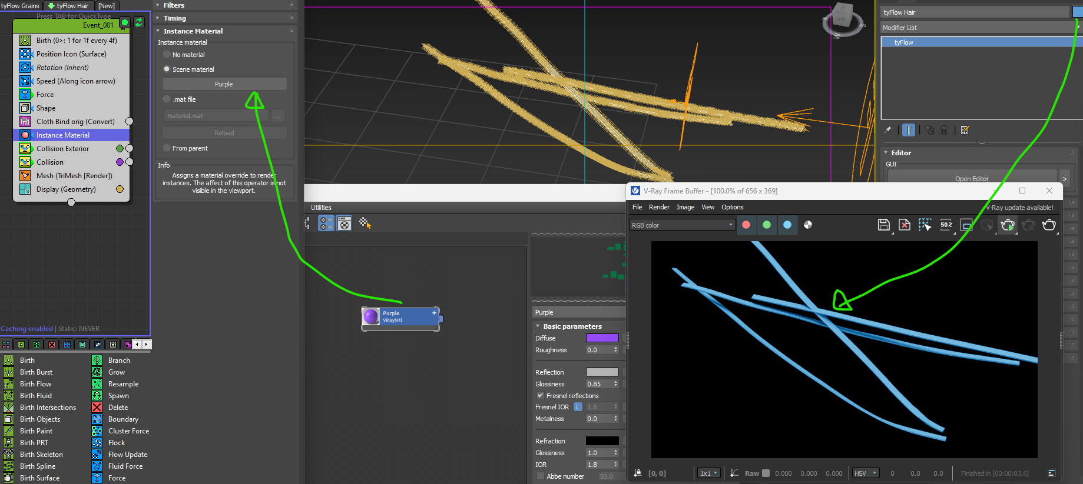Select the No material radio button
Image resolution: width=1083 pixels, height=484 pixels.
[x=167, y=55]
